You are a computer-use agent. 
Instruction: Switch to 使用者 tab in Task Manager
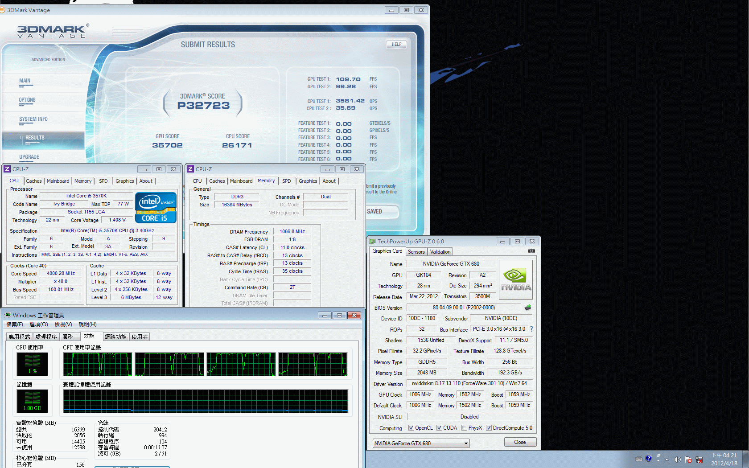point(140,337)
